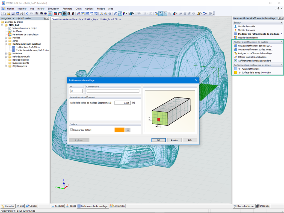284x213 pixels.
Task: Select Assigner un raffinement de maillage
Action: (255, 53)
